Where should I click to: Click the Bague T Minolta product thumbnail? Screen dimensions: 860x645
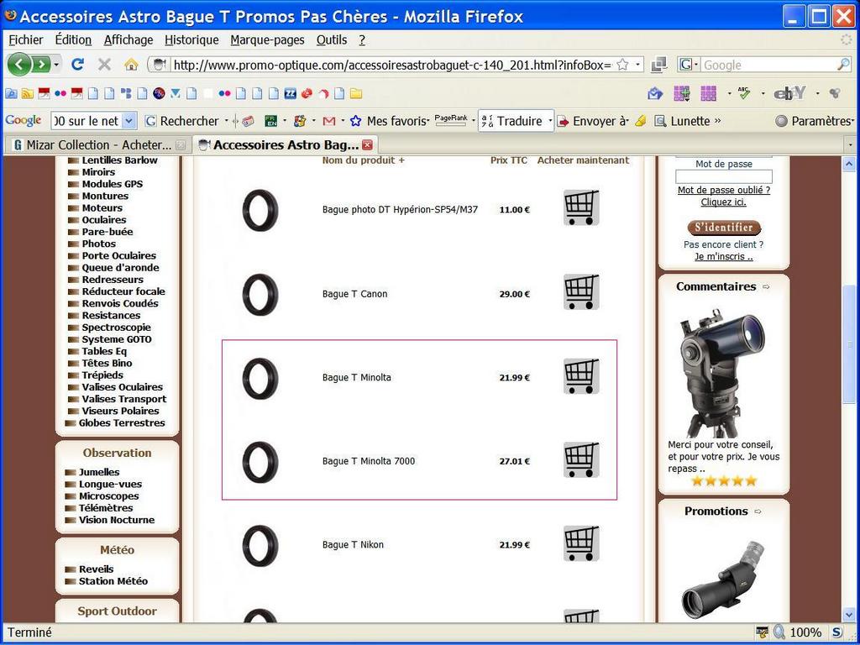(260, 378)
